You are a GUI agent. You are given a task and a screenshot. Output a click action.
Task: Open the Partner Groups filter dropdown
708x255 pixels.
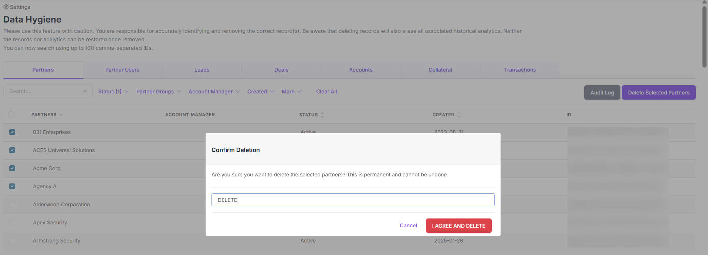[159, 92]
